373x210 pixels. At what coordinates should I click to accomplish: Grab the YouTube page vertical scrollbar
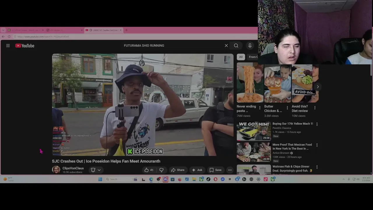pos(371,70)
